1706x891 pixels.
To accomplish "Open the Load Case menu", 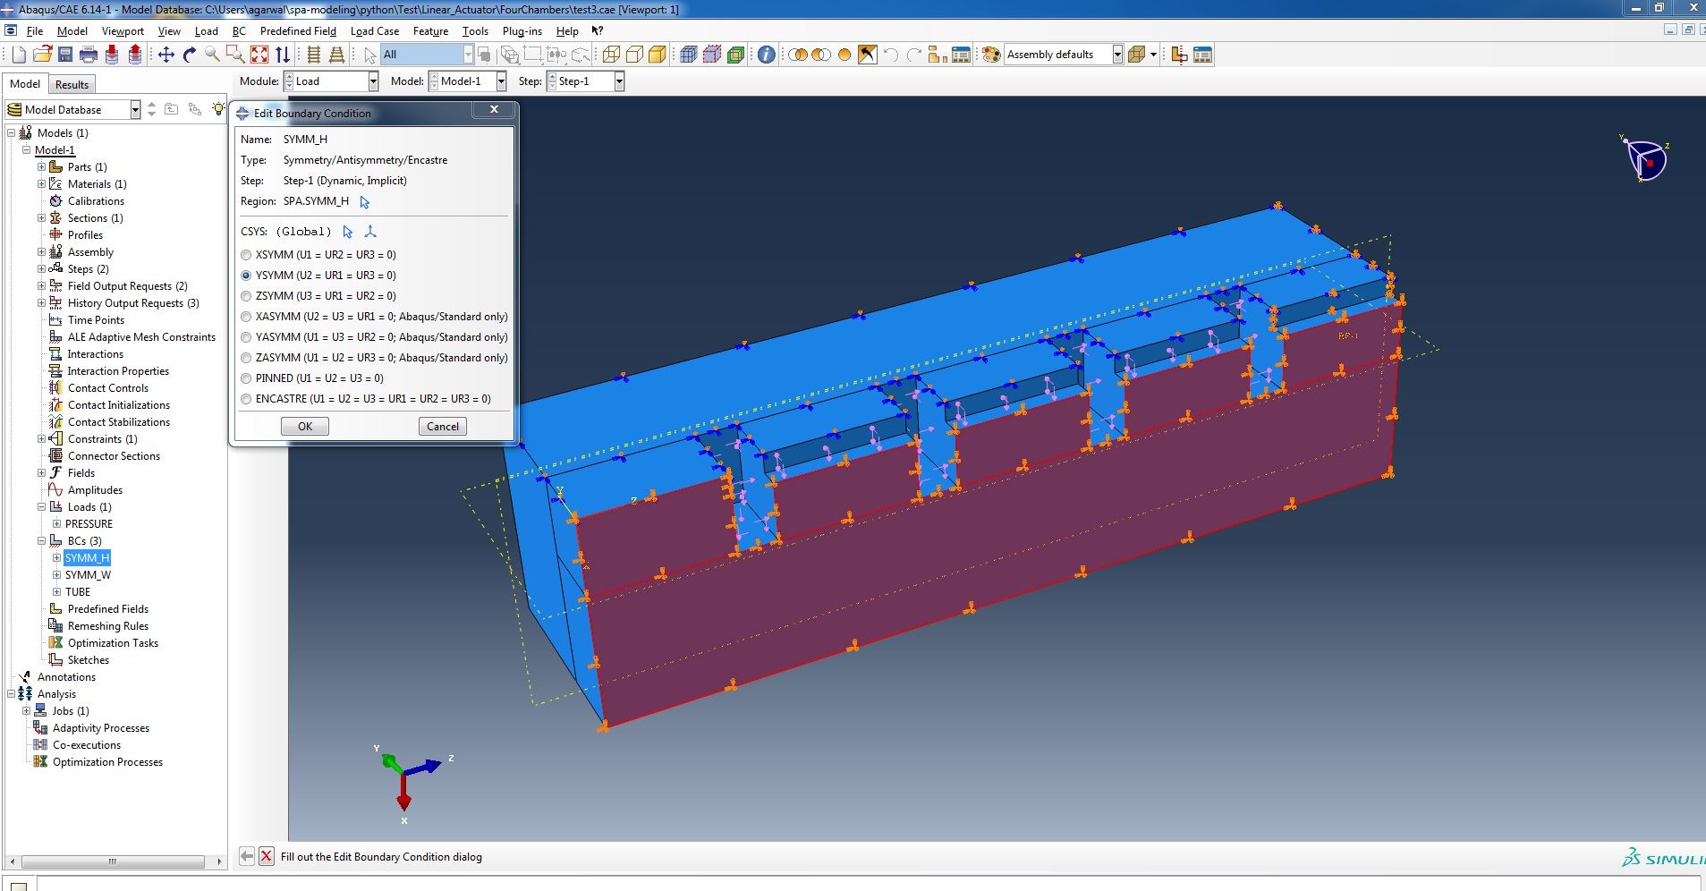I will tap(375, 31).
